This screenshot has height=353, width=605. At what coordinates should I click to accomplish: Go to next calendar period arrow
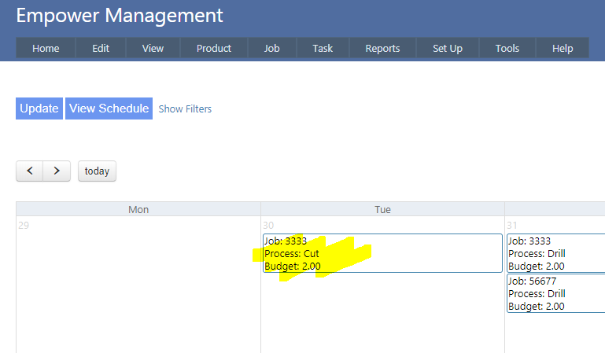(57, 171)
